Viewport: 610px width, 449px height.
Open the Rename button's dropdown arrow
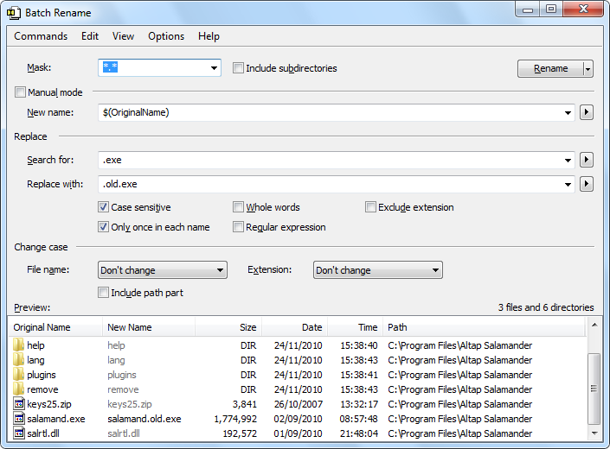588,69
